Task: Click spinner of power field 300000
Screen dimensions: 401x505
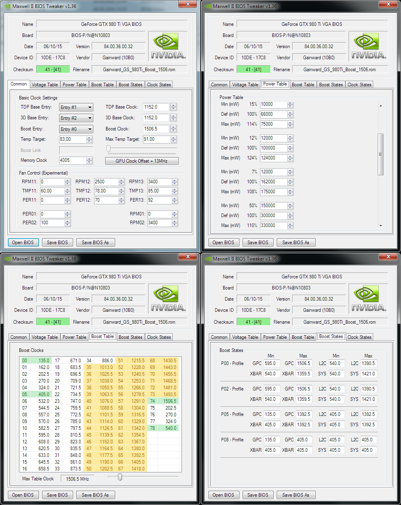Action: [290, 216]
